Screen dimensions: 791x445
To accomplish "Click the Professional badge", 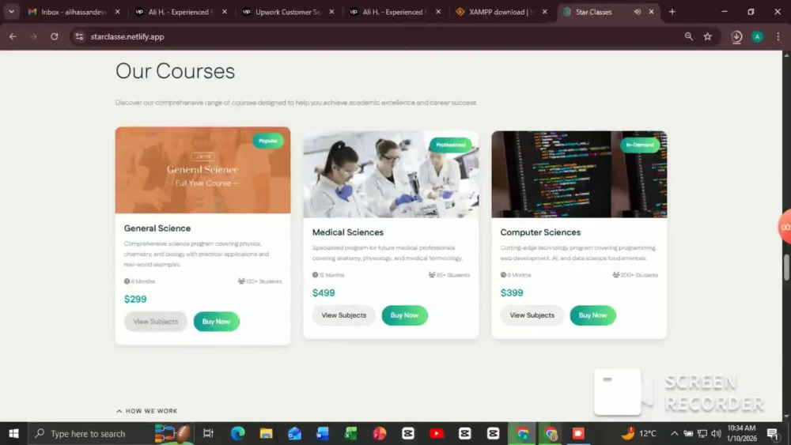I will [451, 145].
